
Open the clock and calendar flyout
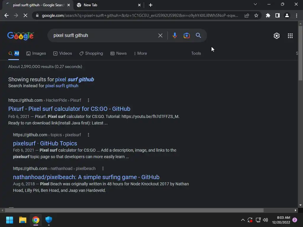click(x=281, y=220)
